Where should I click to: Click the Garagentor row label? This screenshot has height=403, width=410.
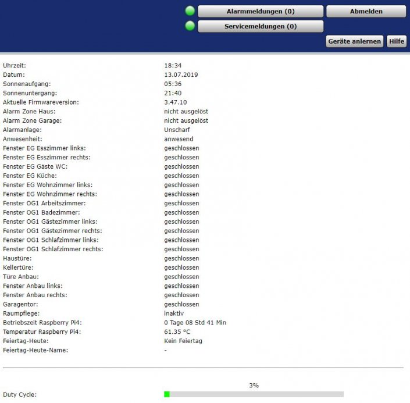pos(19,304)
